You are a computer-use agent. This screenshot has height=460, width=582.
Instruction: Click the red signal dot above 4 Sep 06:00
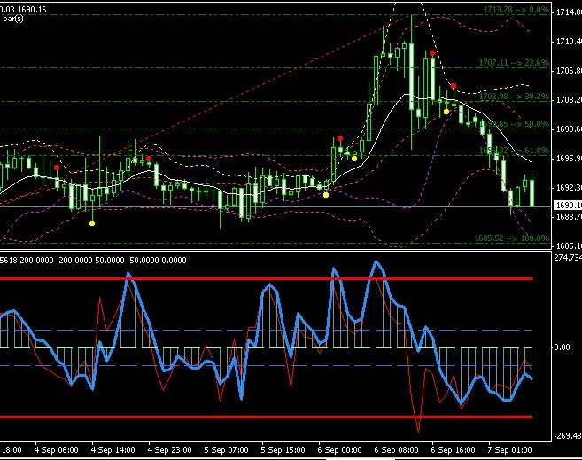(x=57, y=168)
